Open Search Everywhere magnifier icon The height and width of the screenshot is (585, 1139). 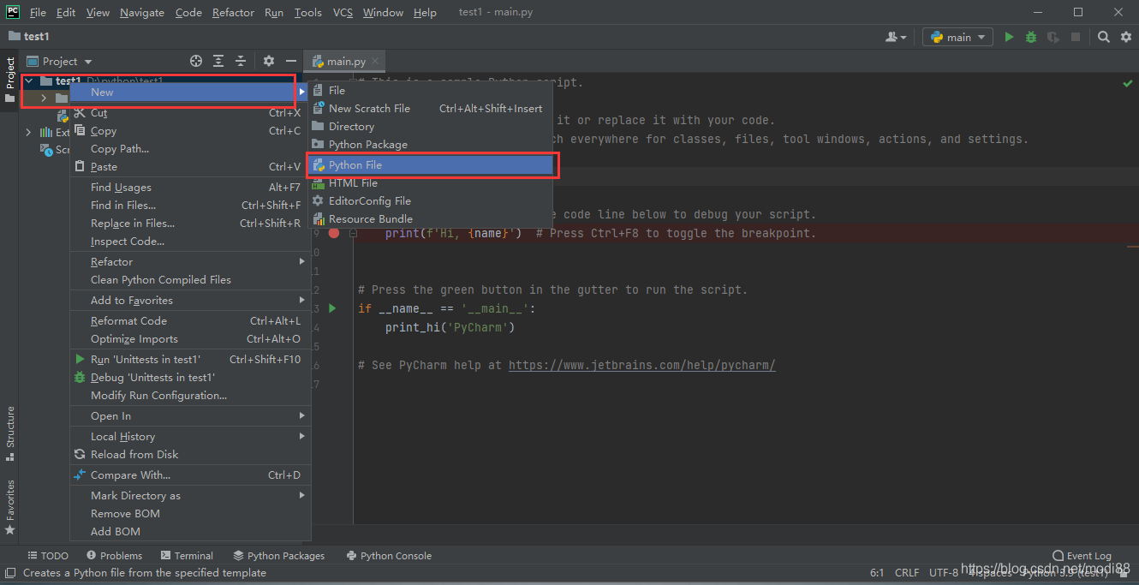[x=1103, y=37]
